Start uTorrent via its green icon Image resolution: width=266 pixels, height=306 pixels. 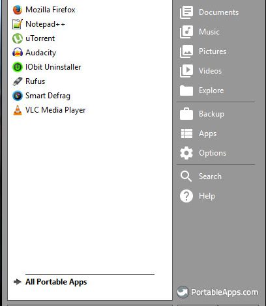pyautogui.click(x=18, y=38)
